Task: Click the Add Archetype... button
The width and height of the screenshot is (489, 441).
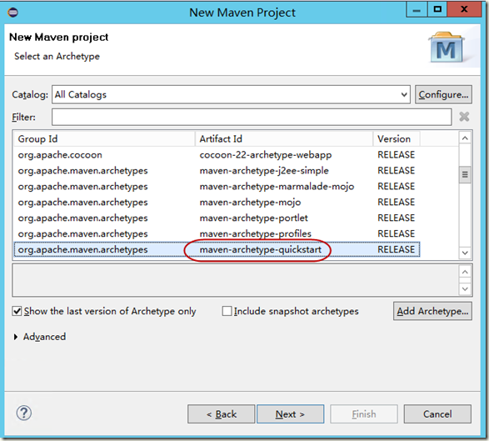Action: pos(432,311)
